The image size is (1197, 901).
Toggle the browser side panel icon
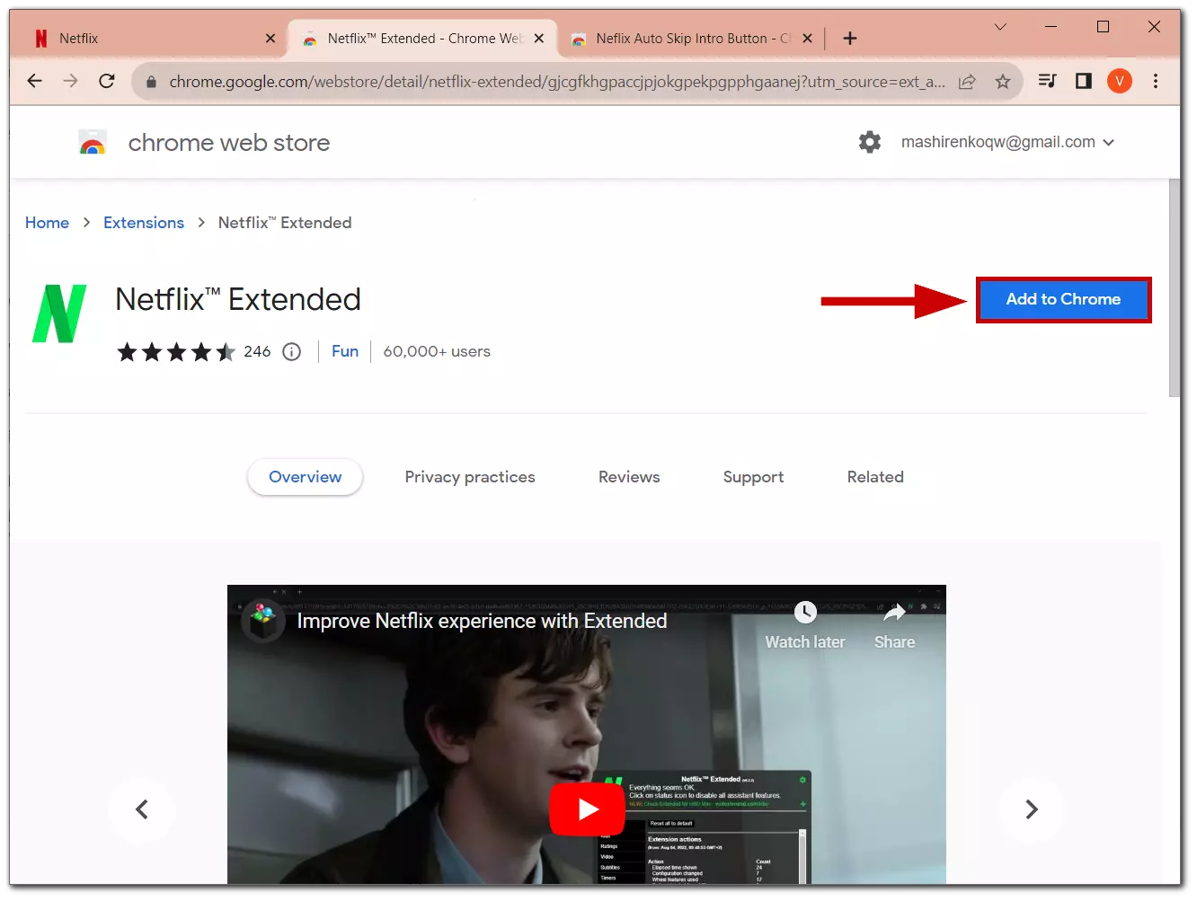(1084, 81)
